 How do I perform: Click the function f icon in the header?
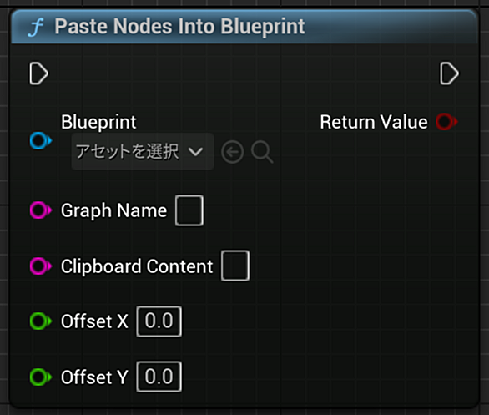click(36, 28)
